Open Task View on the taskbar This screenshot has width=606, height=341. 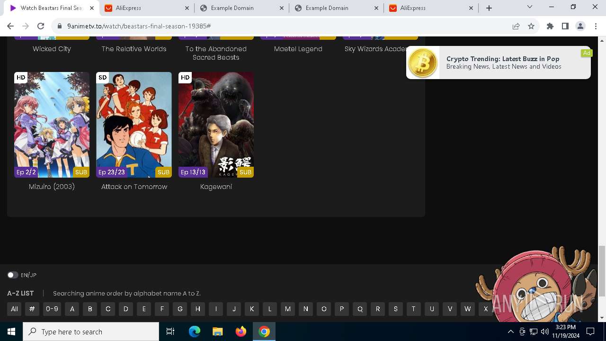point(170,332)
